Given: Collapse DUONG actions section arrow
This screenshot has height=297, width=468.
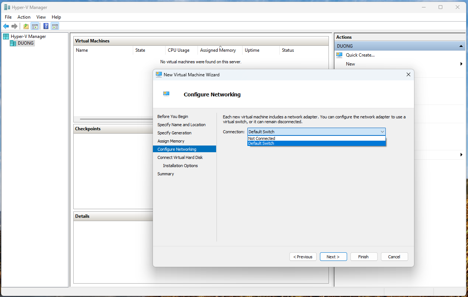Looking at the screenshot, I should 461,46.
